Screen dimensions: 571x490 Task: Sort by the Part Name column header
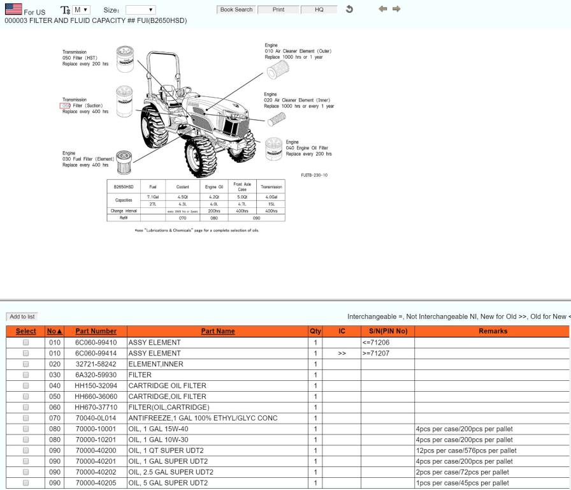218,331
